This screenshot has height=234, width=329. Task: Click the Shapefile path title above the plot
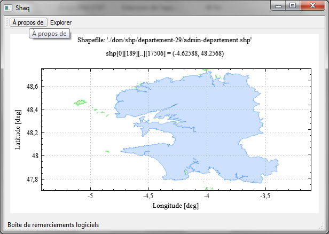click(164, 40)
